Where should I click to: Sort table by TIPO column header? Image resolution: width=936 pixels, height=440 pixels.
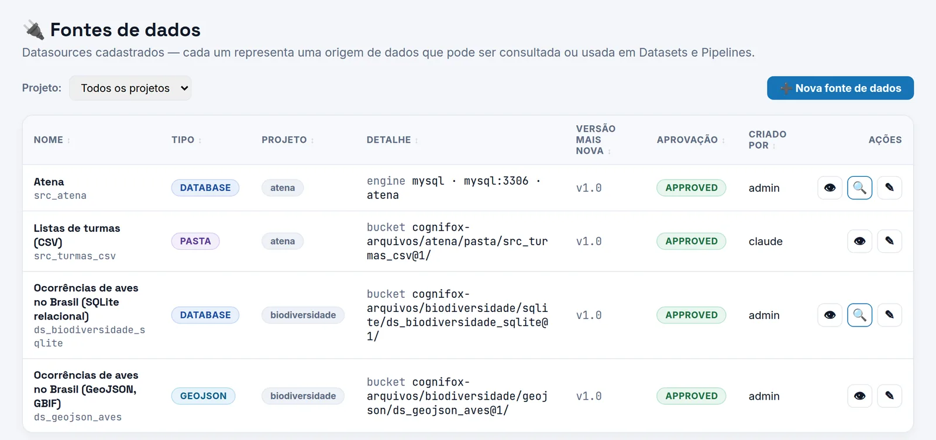click(186, 140)
